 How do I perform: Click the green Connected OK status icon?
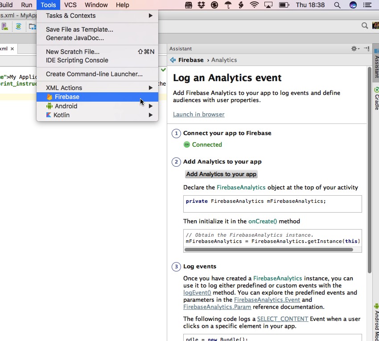pos(187,144)
